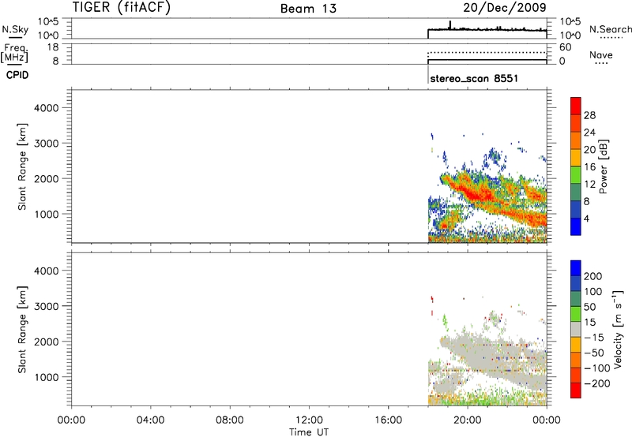Click the '60' Nave axis tick label
The width and height of the screenshot is (632, 437).
tap(565, 47)
